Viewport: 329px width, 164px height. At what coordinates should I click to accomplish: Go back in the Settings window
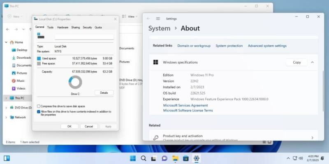point(148,18)
